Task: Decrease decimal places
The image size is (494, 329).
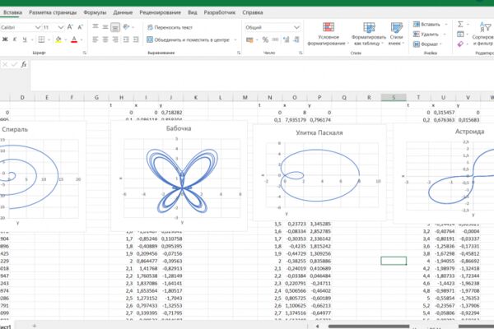Action: 296,40
